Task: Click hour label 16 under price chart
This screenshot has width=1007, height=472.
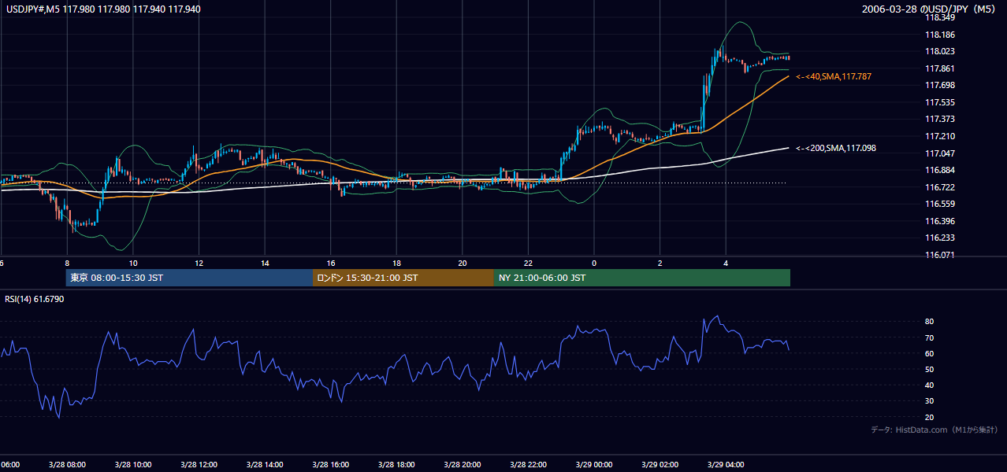Action: click(330, 264)
